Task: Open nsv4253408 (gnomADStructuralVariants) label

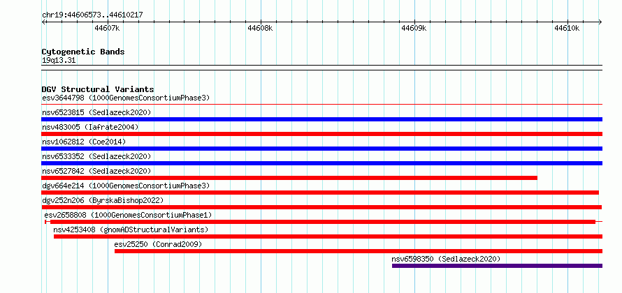Action: [131, 230]
